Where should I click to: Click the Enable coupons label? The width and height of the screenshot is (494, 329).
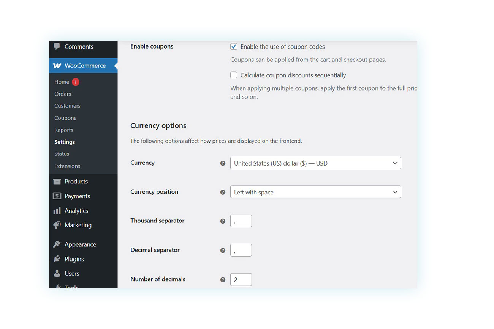click(152, 46)
